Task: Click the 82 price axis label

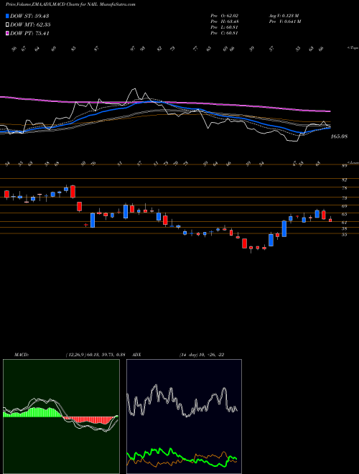Action: (344, 180)
